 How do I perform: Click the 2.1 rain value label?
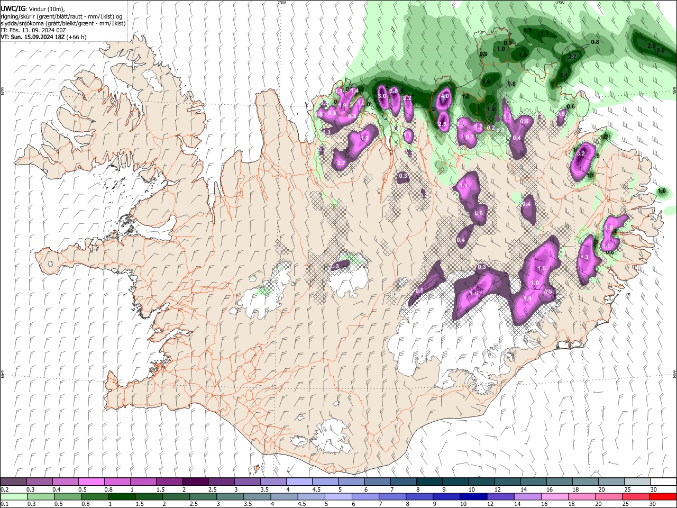pyautogui.click(x=563, y=76)
